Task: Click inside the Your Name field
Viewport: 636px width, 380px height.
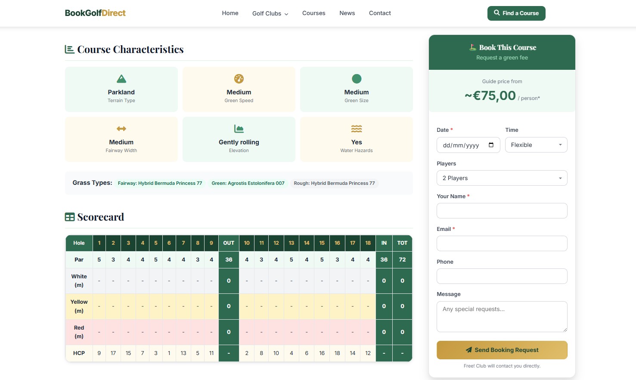Action: coord(502,211)
